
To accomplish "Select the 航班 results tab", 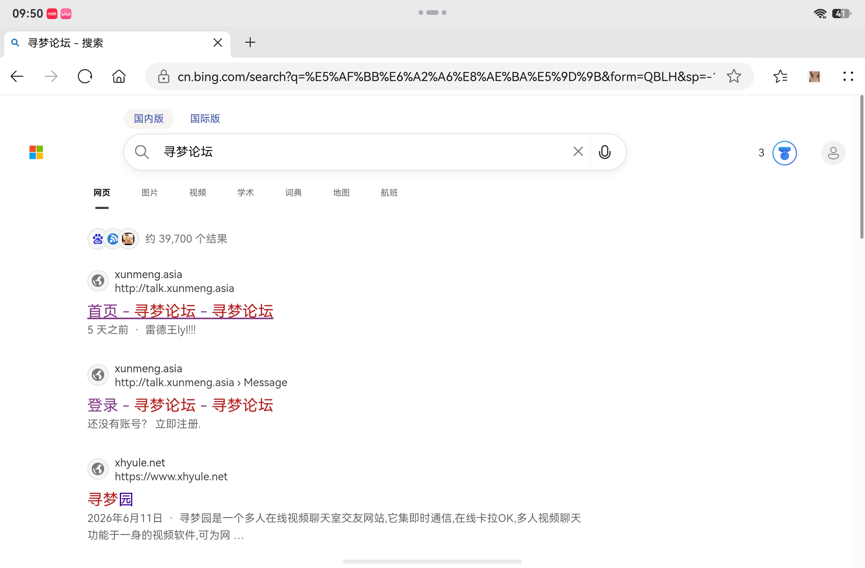I will (389, 193).
